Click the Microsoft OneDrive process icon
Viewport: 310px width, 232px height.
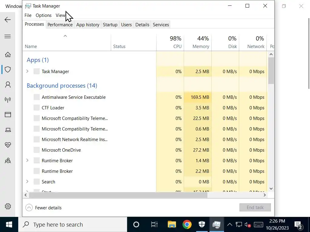37,150
